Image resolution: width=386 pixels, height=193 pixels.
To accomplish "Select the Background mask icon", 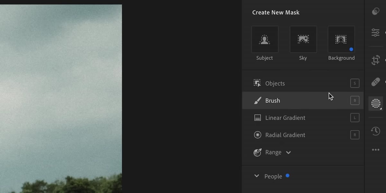I will click(341, 40).
